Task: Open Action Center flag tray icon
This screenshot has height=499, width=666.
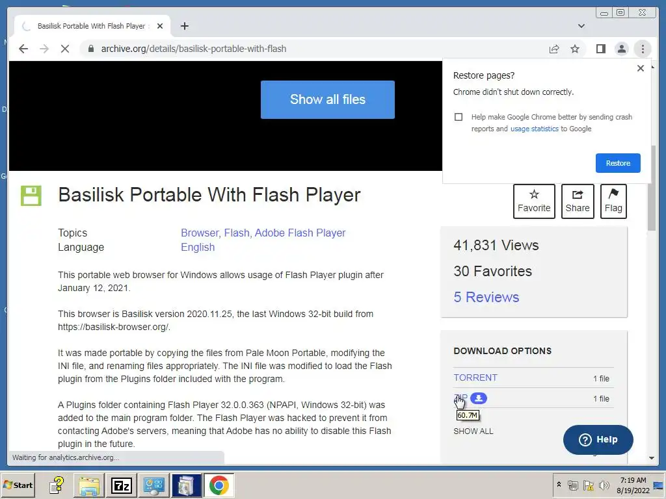Action: pyautogui.click(x=588, y=485)
